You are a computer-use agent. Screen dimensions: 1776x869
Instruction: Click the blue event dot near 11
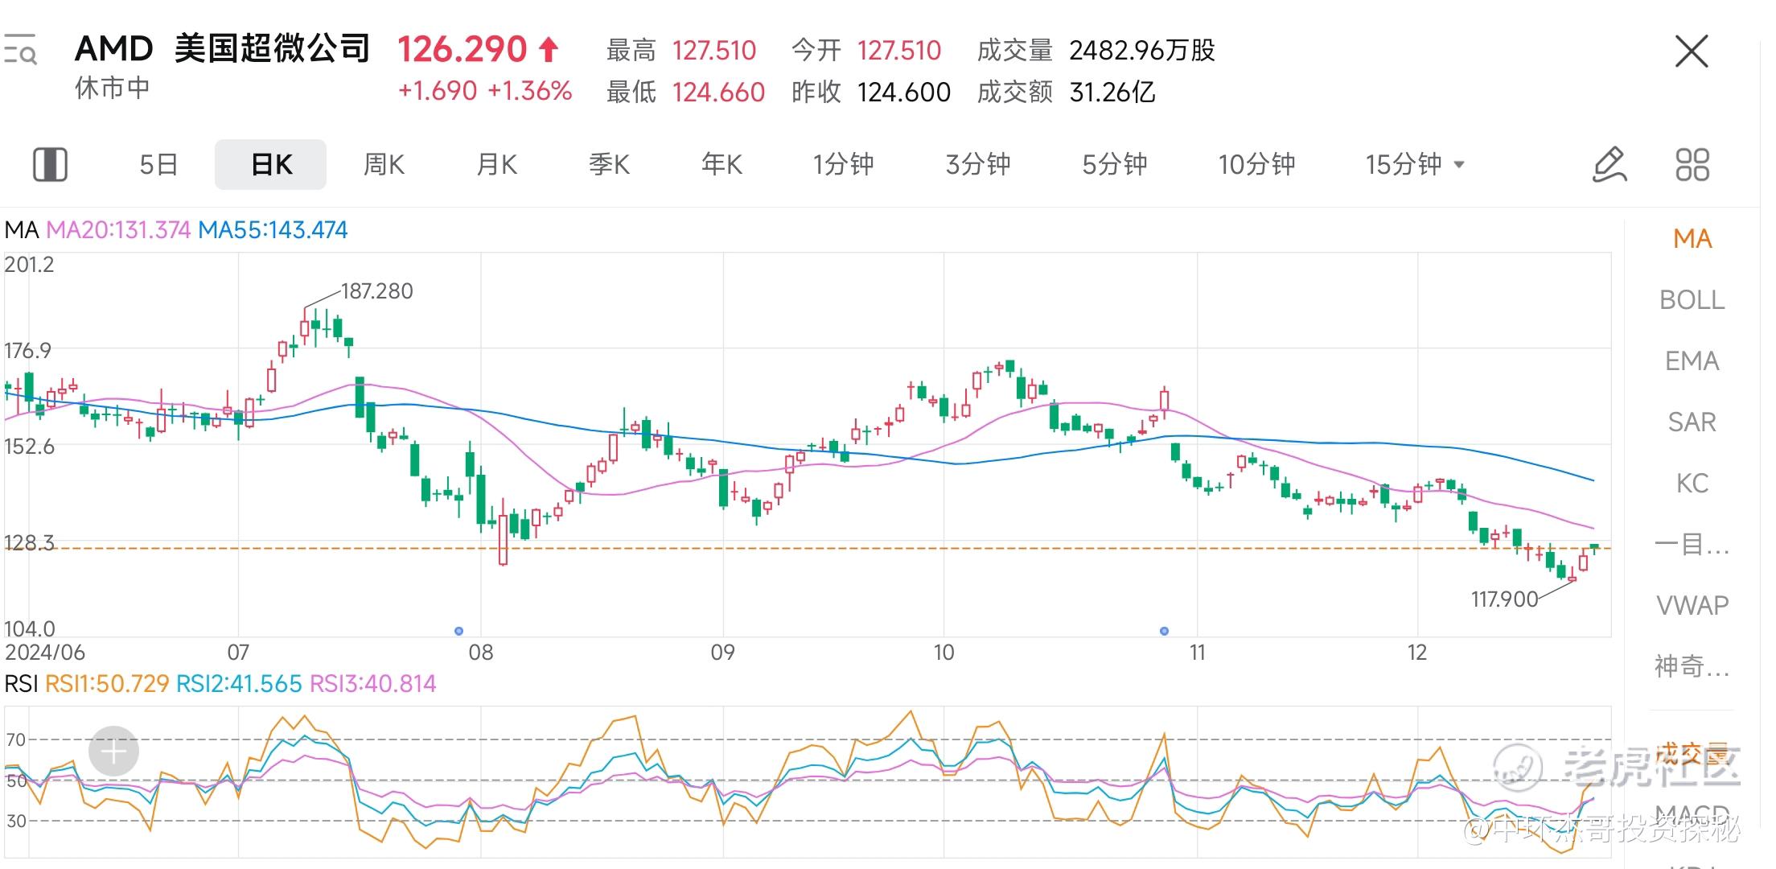pyautogui.click(x=1164, y=631)
